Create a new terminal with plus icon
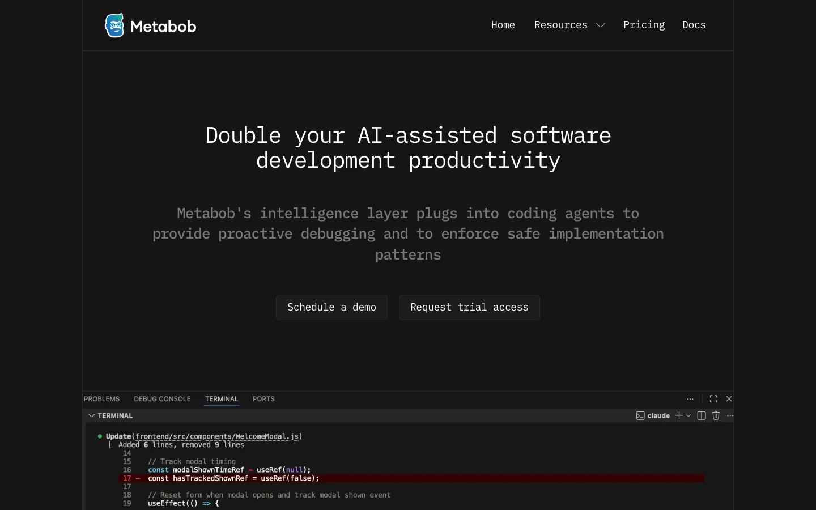Viewport: 816px width, 510px height. (679, 415)
